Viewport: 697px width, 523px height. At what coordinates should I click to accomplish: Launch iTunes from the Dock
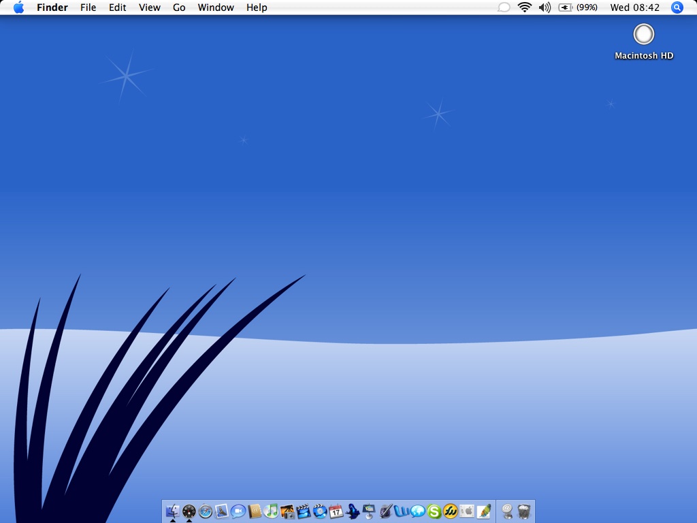coord(271,511)
